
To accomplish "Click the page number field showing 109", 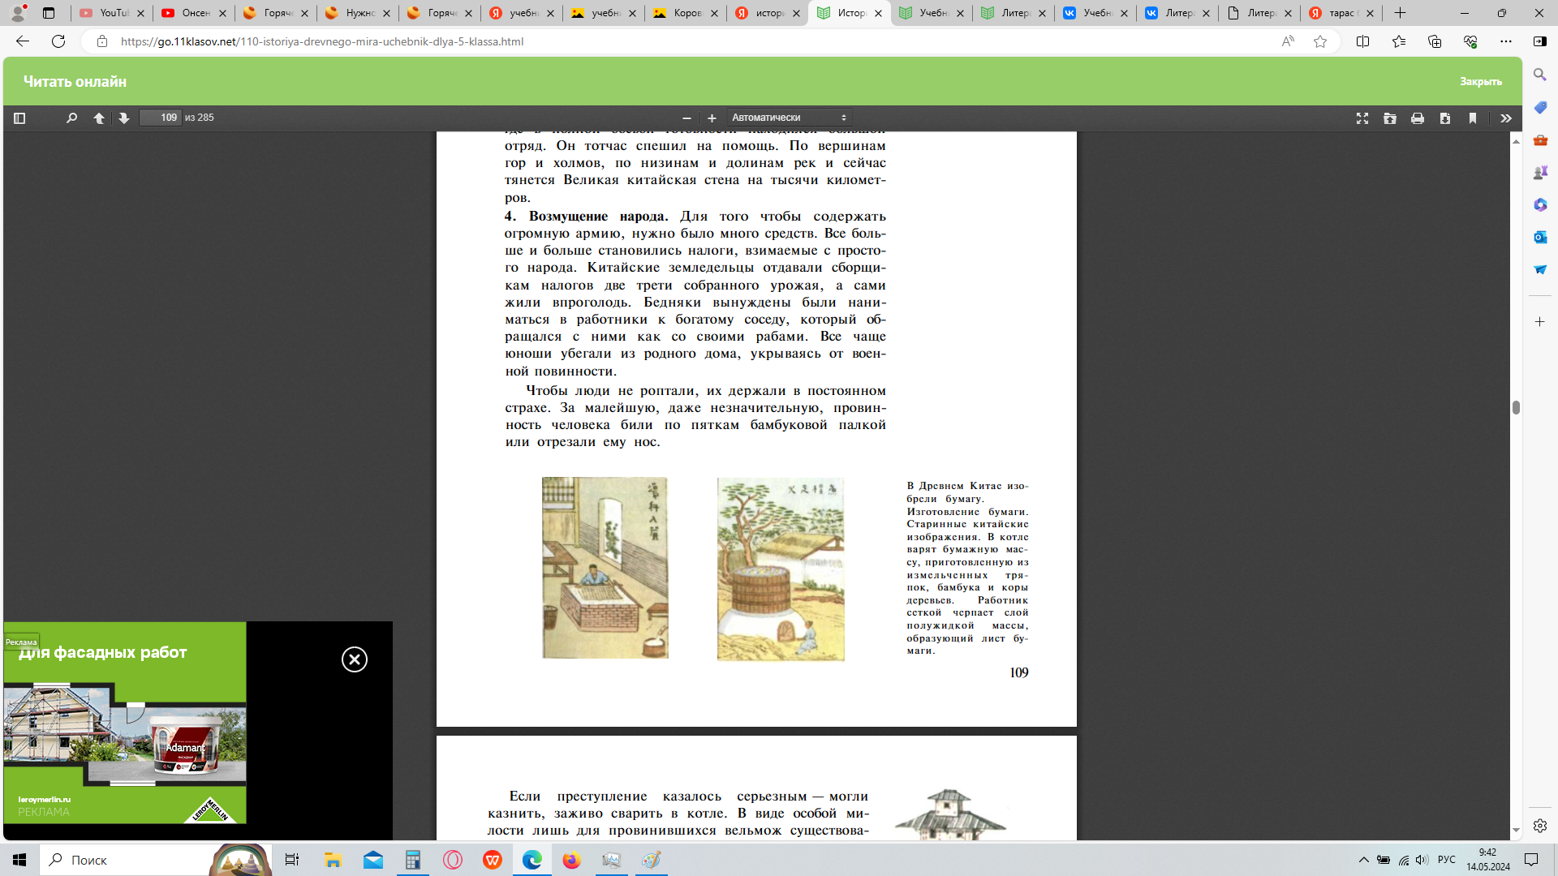I will 160,118.
